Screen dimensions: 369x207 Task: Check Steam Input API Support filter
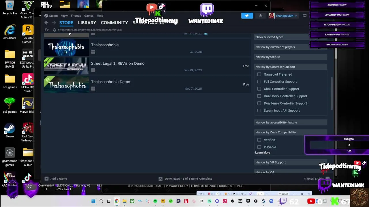(259, 110)
